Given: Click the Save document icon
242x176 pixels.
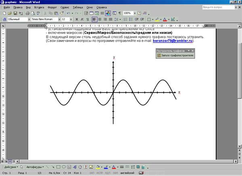Looking at the screenshot, I should (x=15, y=13).
